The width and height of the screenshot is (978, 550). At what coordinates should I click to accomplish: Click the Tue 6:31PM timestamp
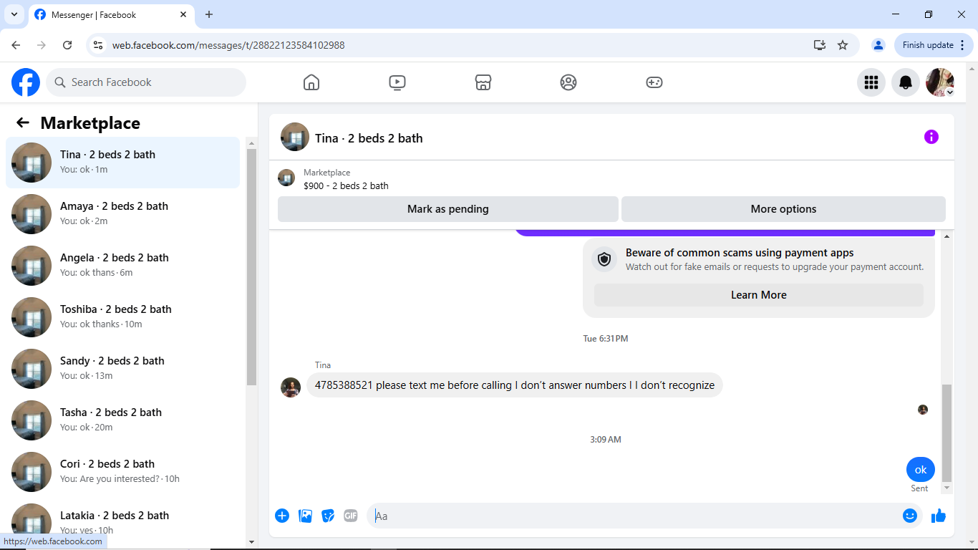(606, 339)
